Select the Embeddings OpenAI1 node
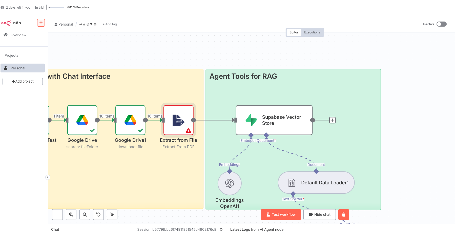Viewport: 455px width, 232px height. point(230,183)
